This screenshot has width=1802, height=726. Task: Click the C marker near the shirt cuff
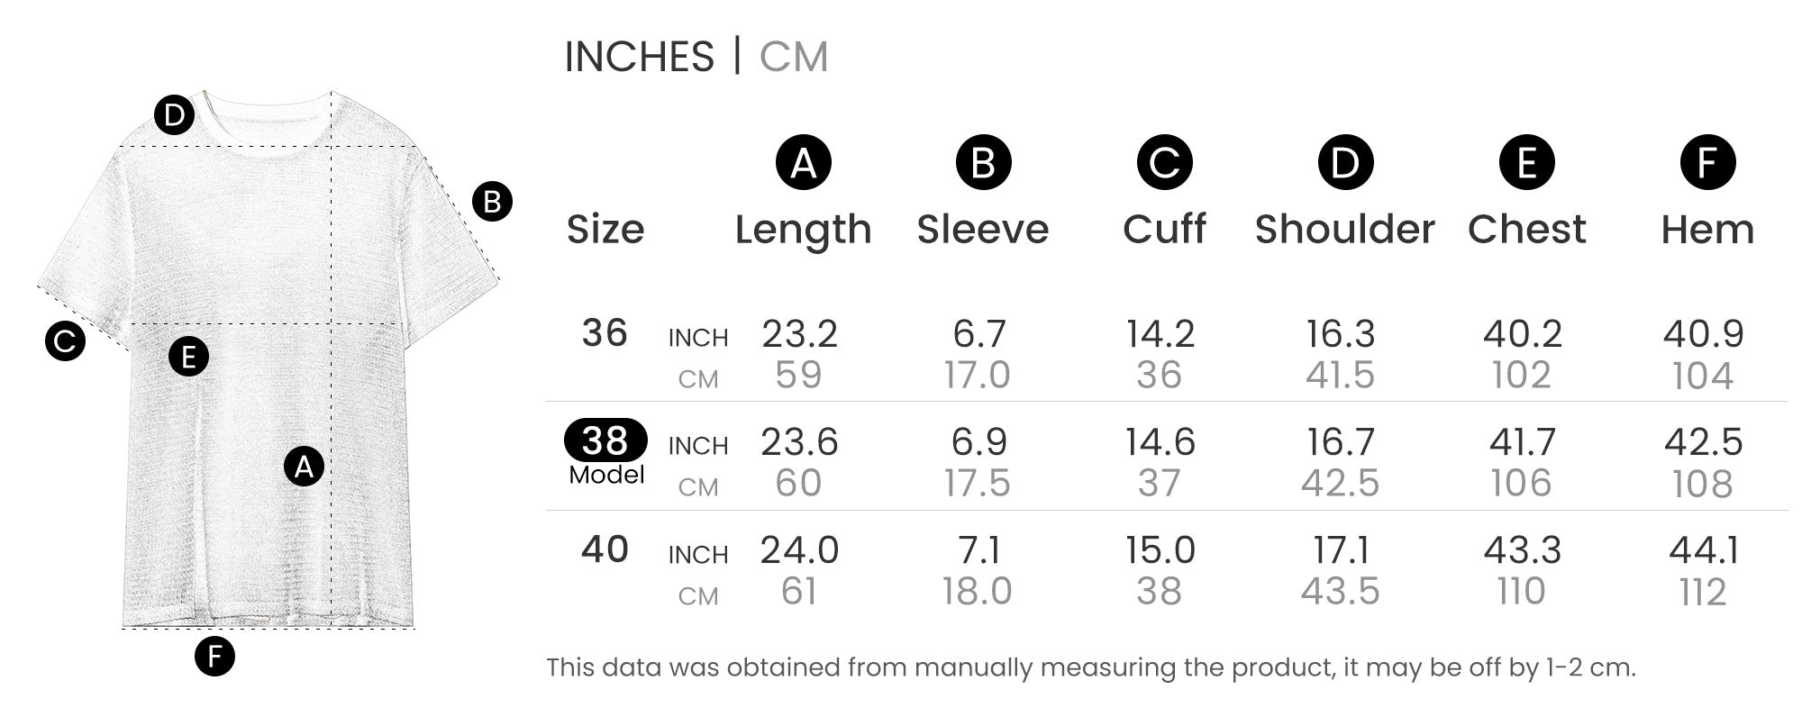(65, 341)
